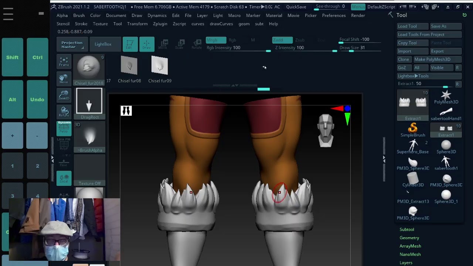Select the Sphere3D tool icon

(446, 147)
